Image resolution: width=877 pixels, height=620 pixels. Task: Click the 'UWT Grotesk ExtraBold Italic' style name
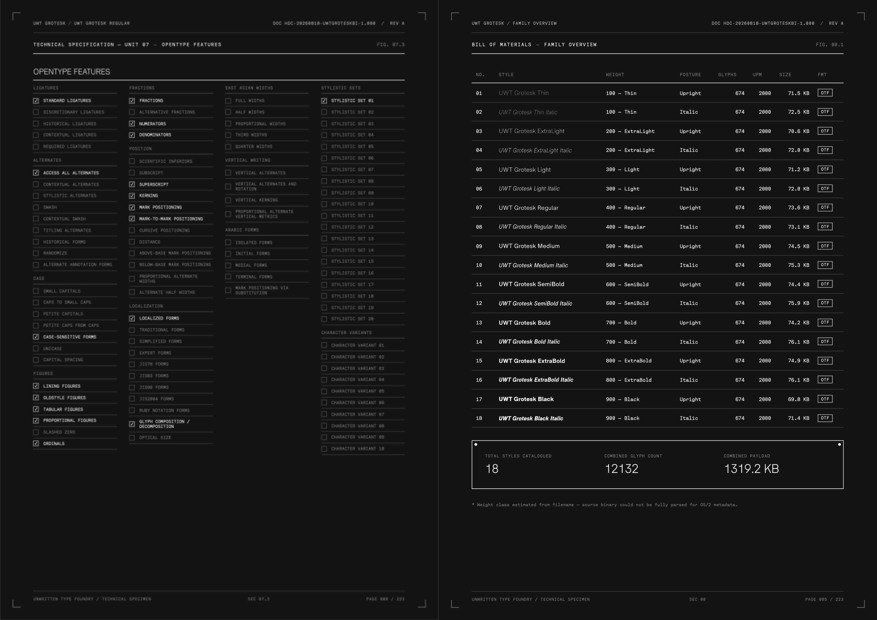(x=536, y=380)
